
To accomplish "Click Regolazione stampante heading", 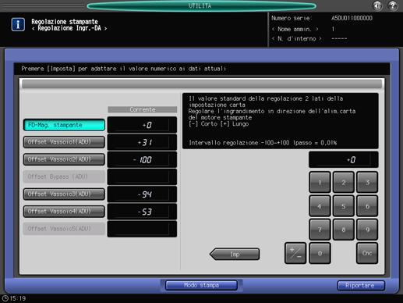I will pos(65,22).
